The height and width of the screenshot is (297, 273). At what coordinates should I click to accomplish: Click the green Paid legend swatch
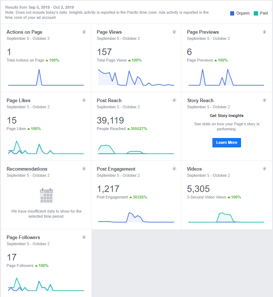point(256,13)
